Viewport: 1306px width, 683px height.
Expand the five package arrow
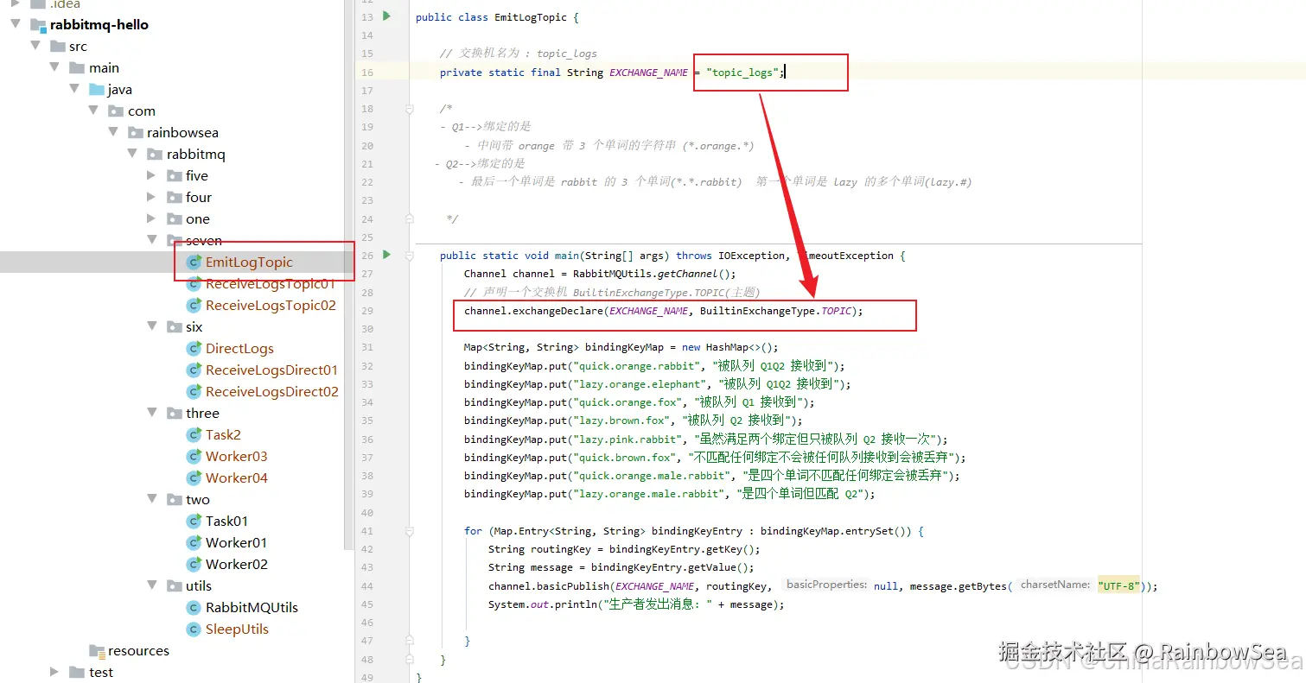[x=152, y=175]
